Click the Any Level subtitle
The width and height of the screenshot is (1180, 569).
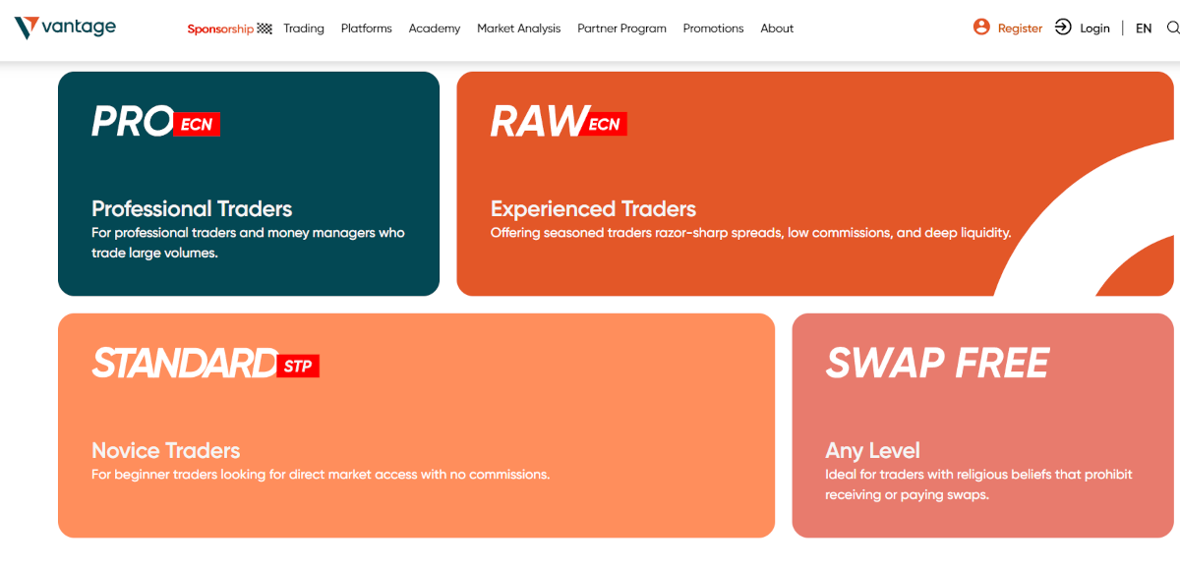[x=873, y=450]
